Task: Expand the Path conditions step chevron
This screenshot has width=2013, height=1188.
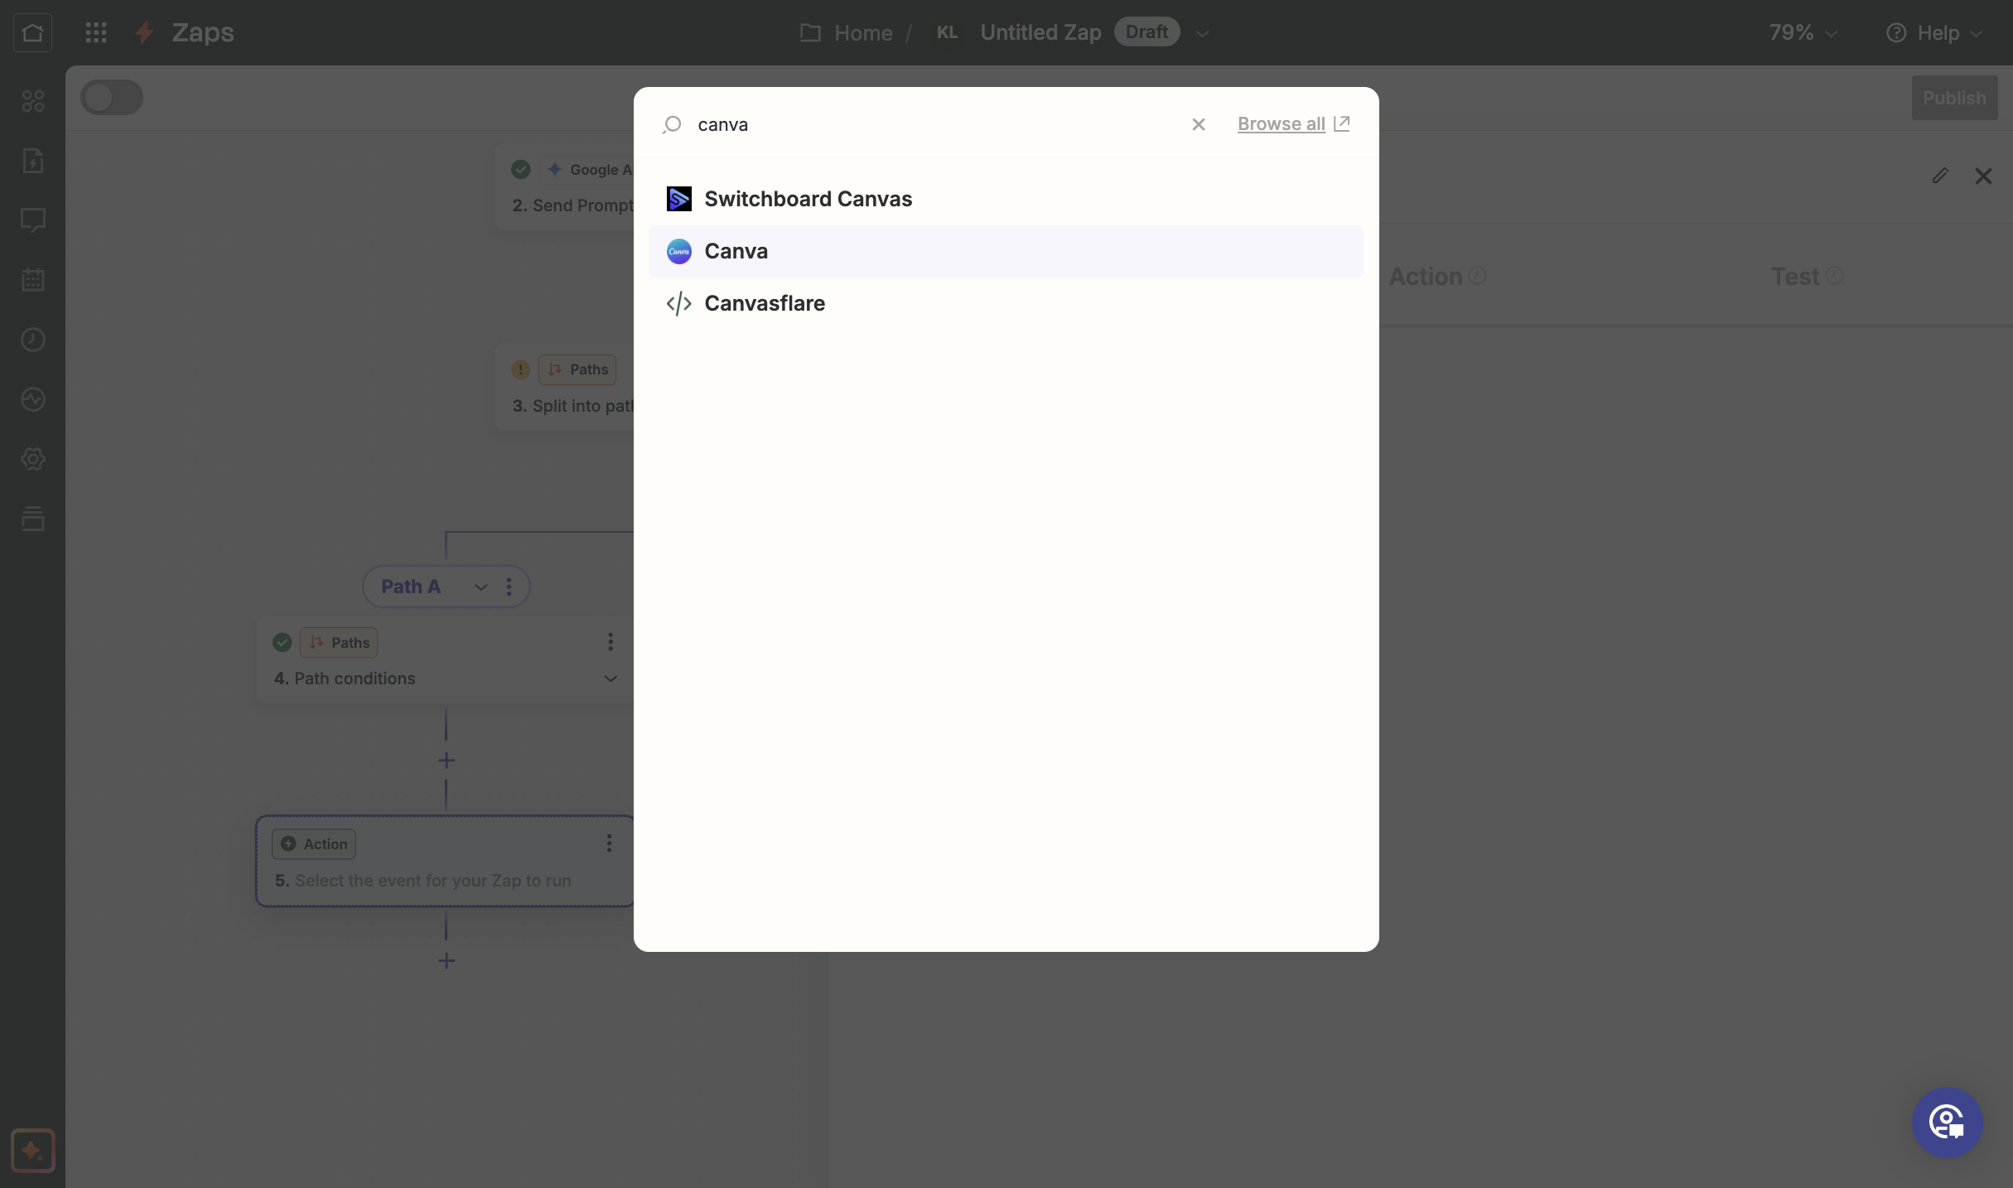Action: (611, 679)
